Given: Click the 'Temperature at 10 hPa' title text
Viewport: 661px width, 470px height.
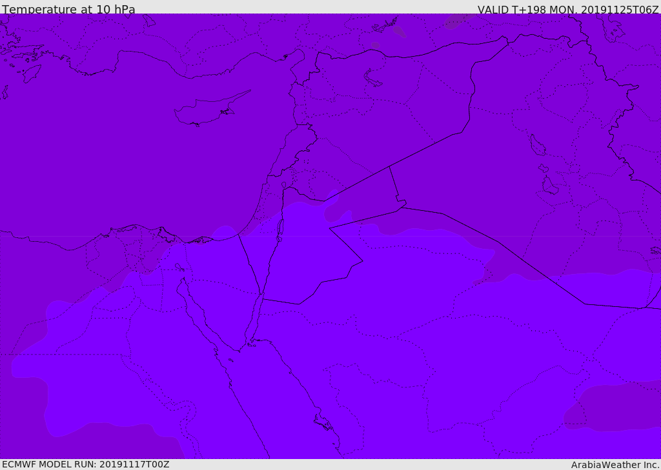Looking at the screenshot, I should [68, 9].
